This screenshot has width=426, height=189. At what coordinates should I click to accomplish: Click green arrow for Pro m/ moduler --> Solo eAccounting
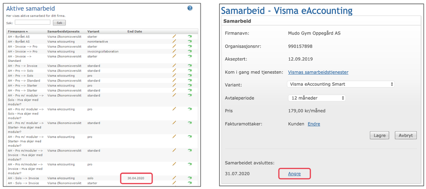pyautogui.click(x=190, y=109)
